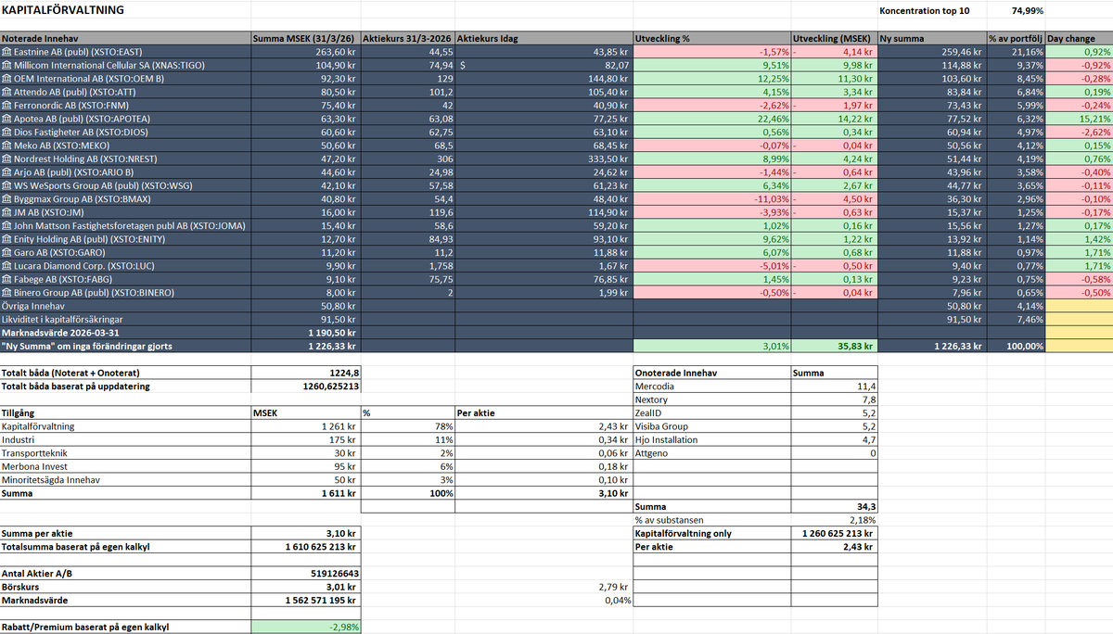The width and height of the screenshot is (1113, 634).
Task: Click the stock icon beside JM AB
Action: click(x=6, y=212)
